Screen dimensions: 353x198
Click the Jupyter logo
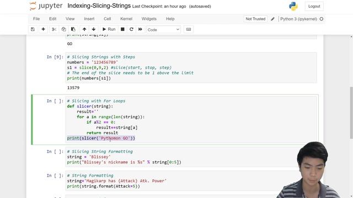(x=46, y=6)
